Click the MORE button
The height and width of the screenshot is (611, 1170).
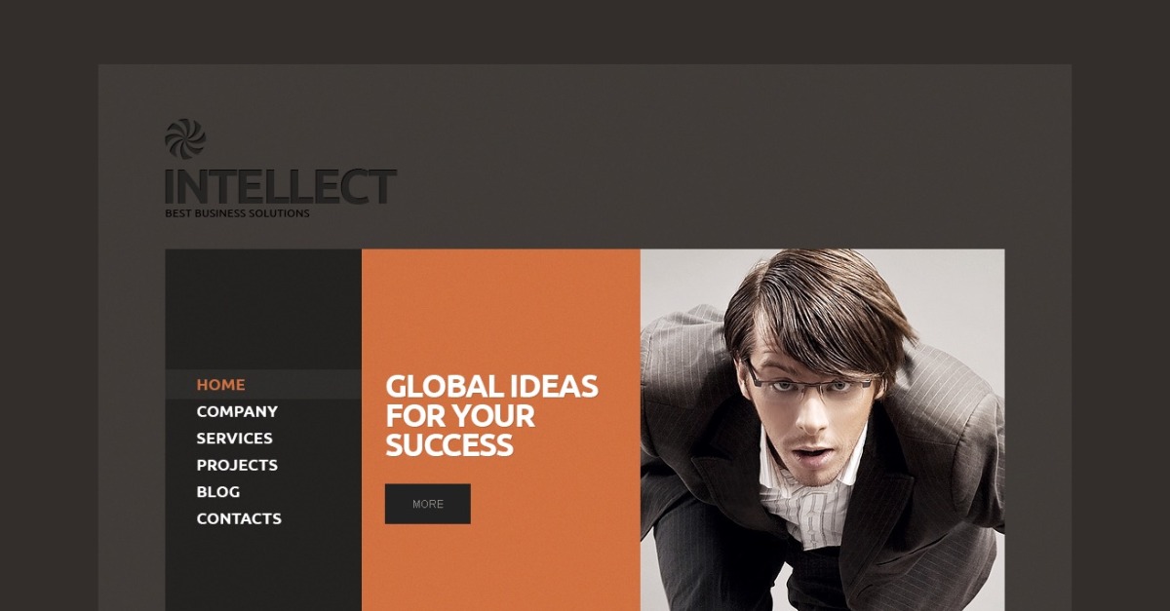pyautogui.click(x=428, y=504)
